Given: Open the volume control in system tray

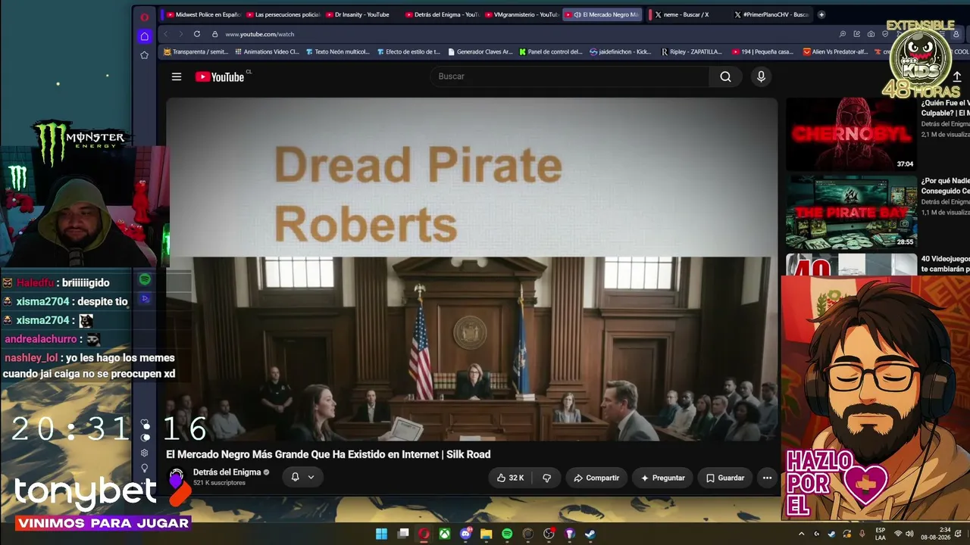Looking at the screenshot, I should click(909, 534).
